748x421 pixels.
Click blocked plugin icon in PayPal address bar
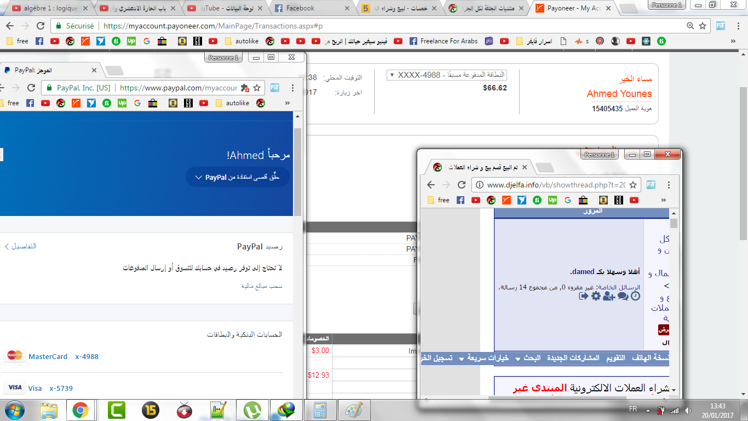coord(245,88)
